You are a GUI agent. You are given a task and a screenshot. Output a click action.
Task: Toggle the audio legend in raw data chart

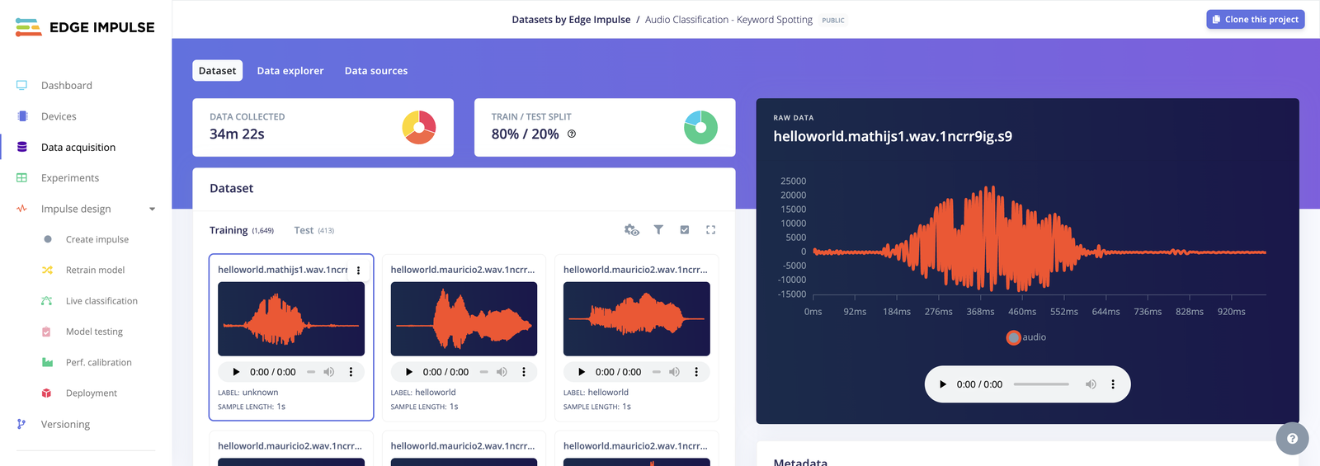click(x=1026, y=337)
